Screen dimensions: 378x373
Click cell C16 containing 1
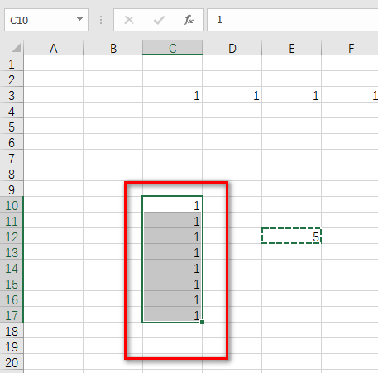pyautogui.click(x=173, y=299)
